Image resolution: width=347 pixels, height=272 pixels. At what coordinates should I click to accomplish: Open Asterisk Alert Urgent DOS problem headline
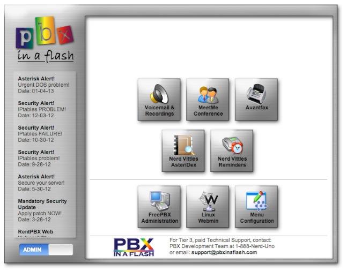pos(36,79)
